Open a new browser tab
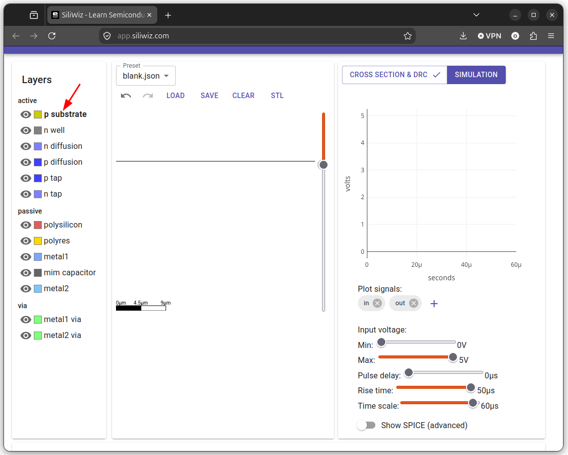568x455 pixels. [168, 15]
